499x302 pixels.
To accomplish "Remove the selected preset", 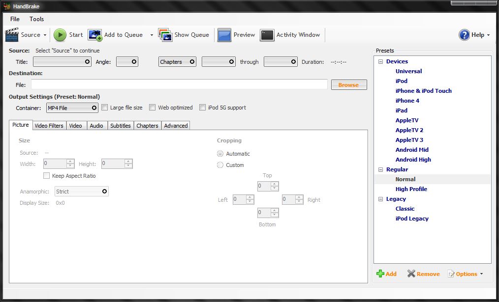I will (423, 274).
